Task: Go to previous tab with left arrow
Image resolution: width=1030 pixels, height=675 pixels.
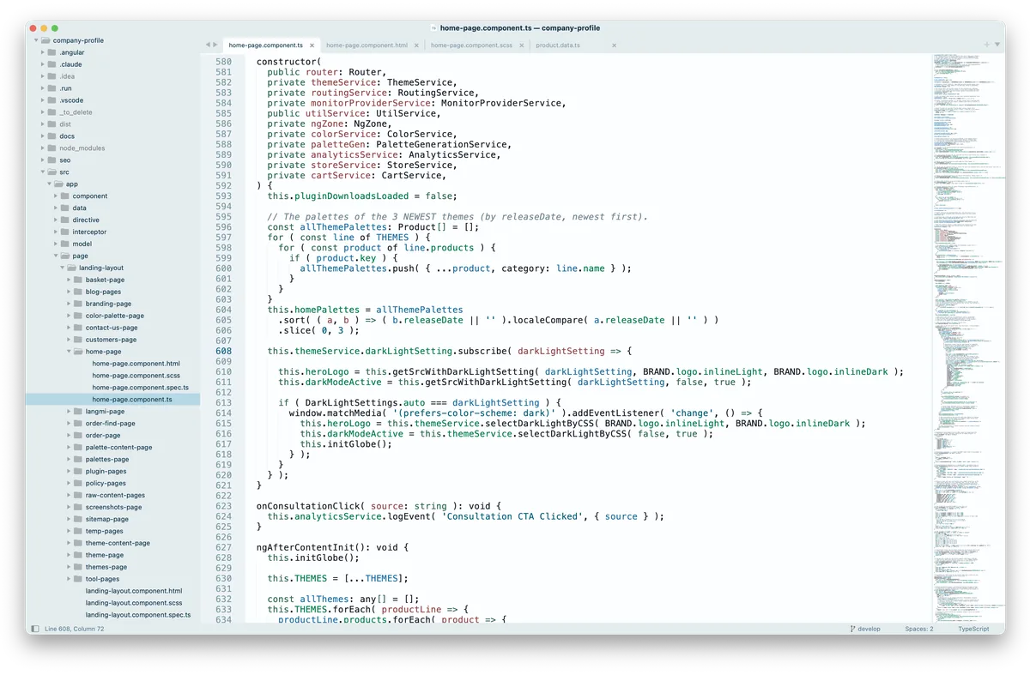Action: 208,45
